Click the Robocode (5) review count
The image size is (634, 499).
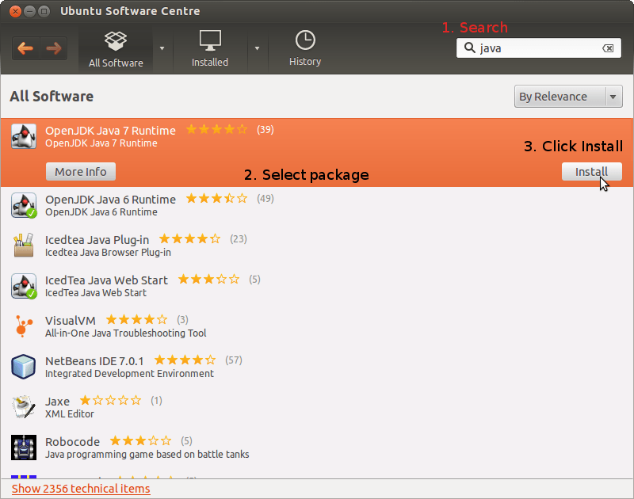186,441
